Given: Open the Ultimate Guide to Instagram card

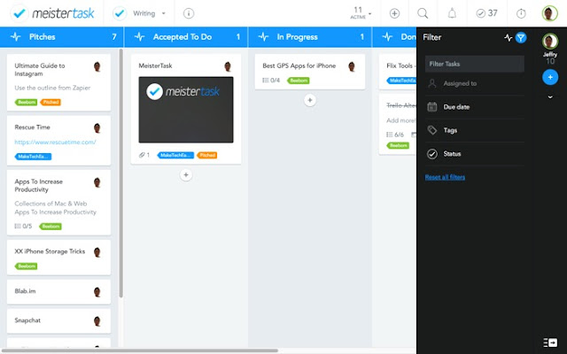Looking at the screenshot, I should (58, 82).
